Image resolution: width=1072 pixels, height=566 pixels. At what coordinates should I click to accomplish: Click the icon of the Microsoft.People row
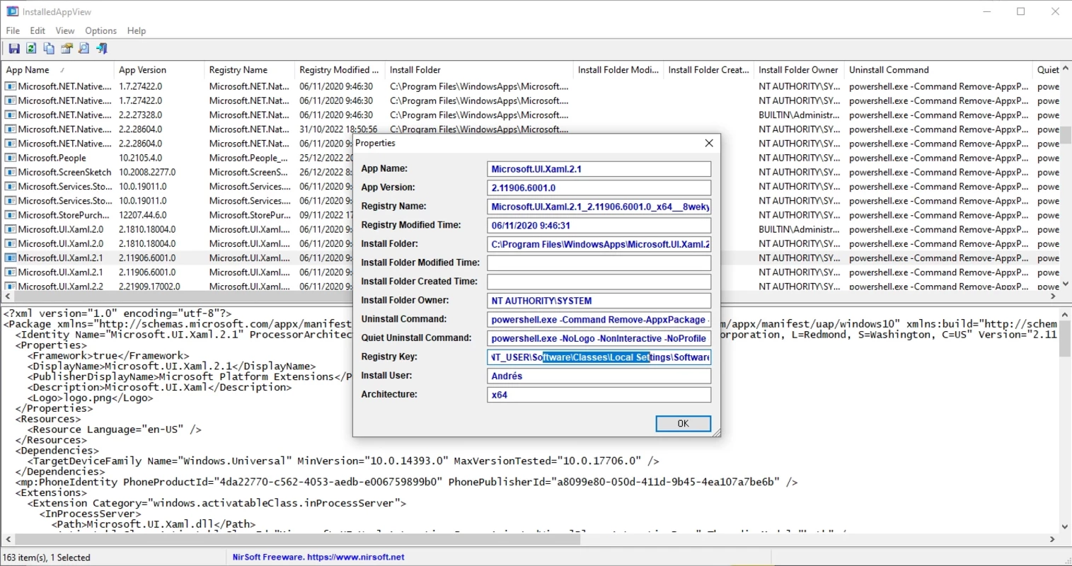11,158
